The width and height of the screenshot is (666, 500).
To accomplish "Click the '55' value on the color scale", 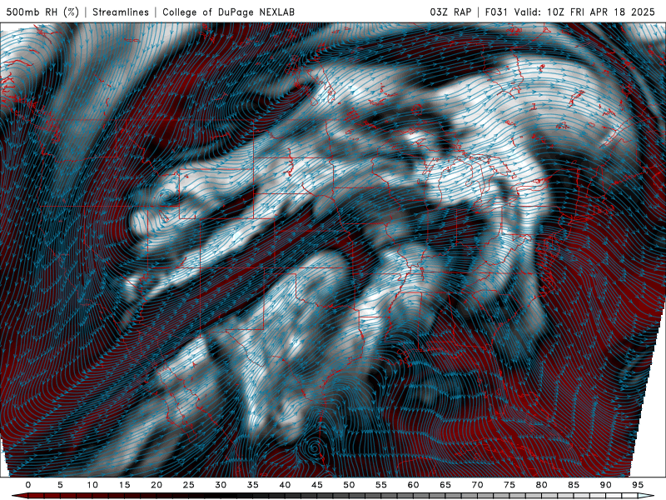I will pos(381,485).
